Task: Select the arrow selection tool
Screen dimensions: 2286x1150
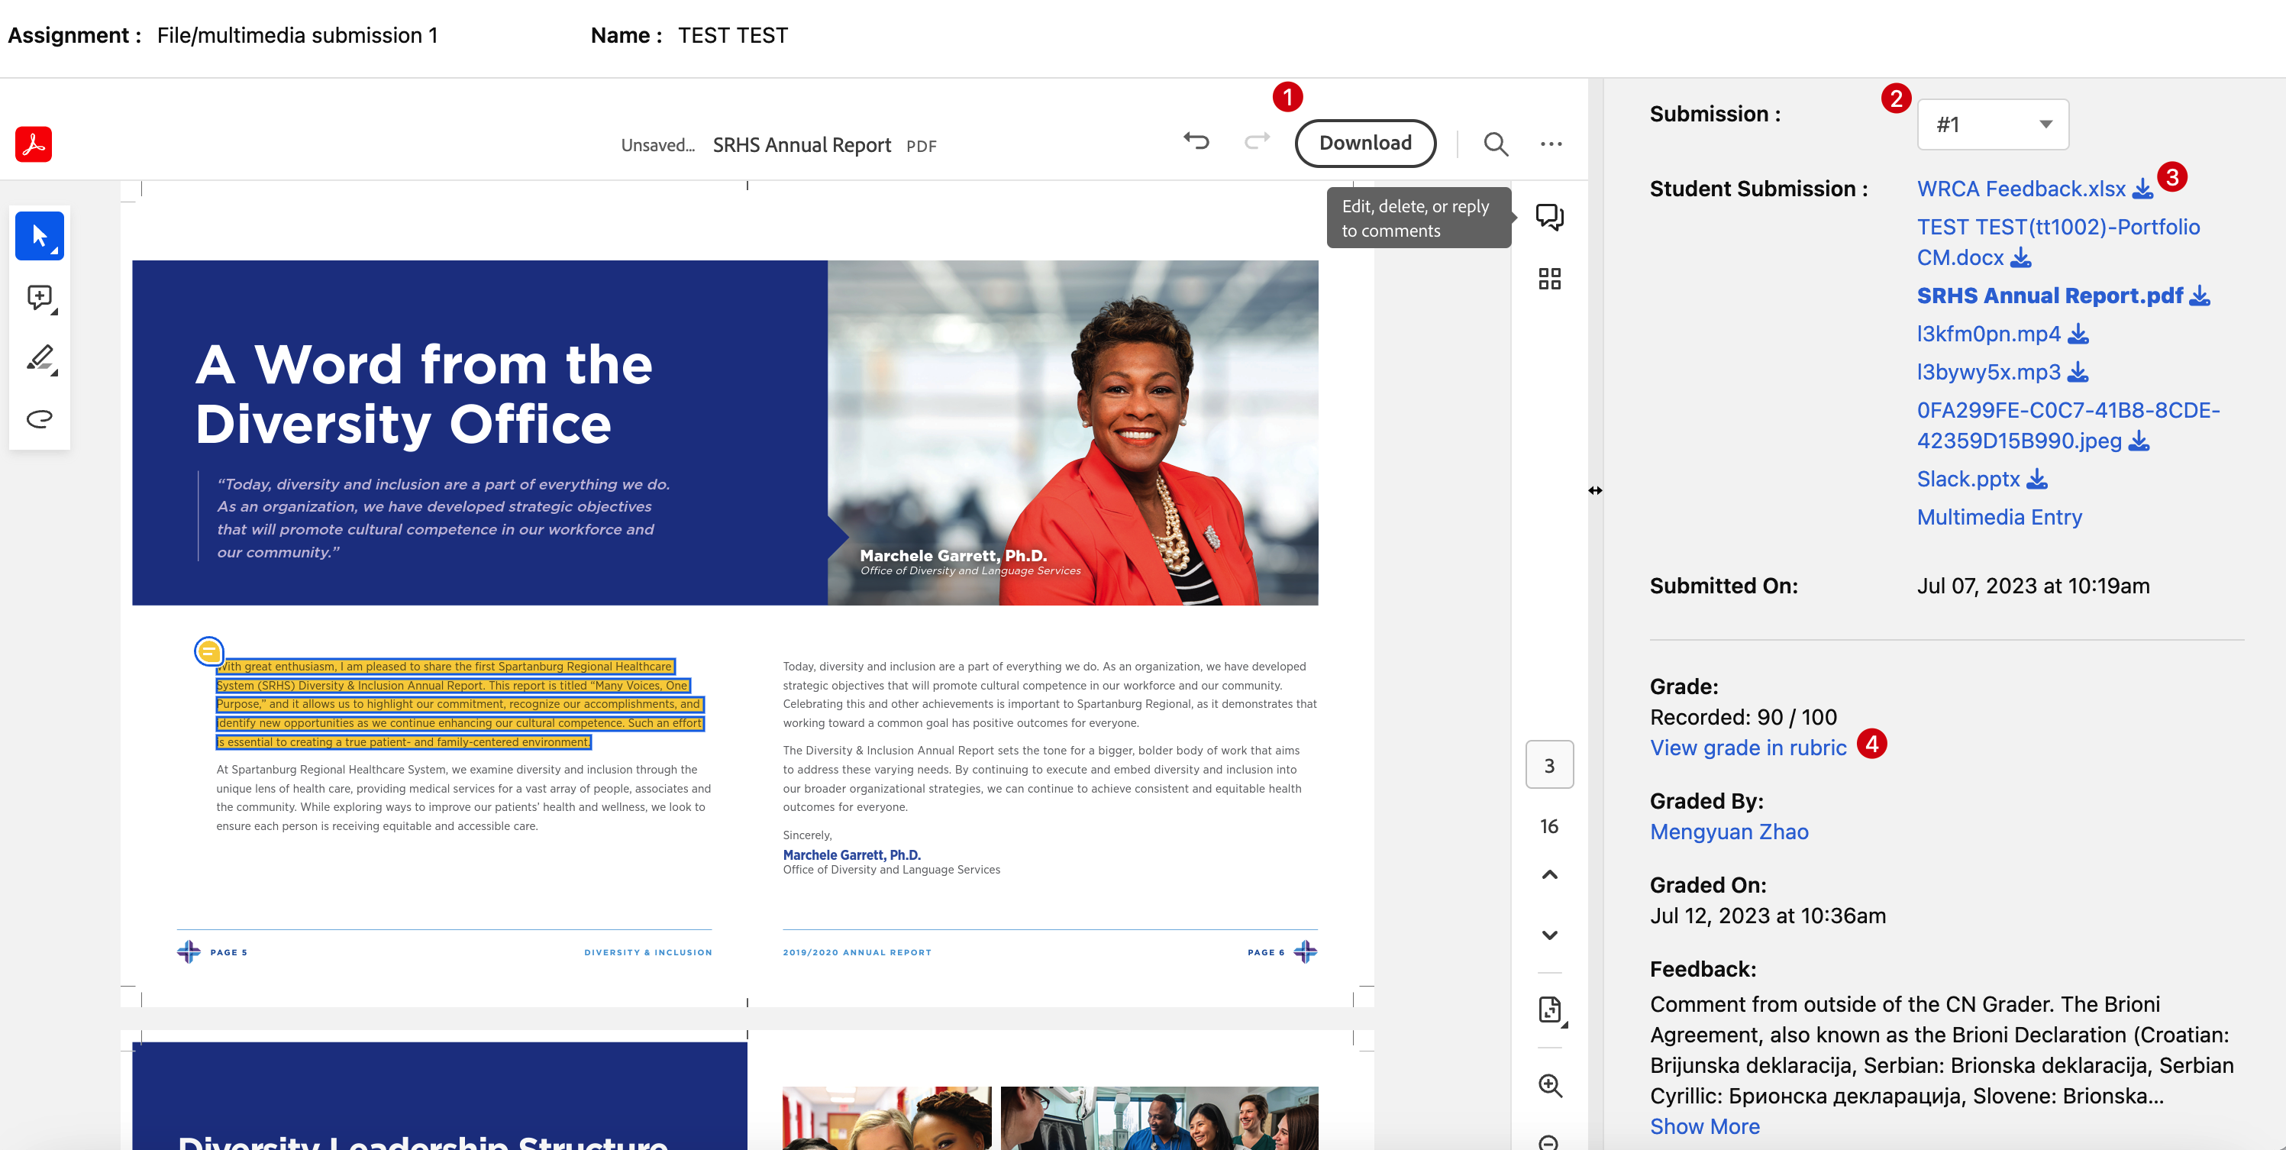Action: [x=40, y=236]
